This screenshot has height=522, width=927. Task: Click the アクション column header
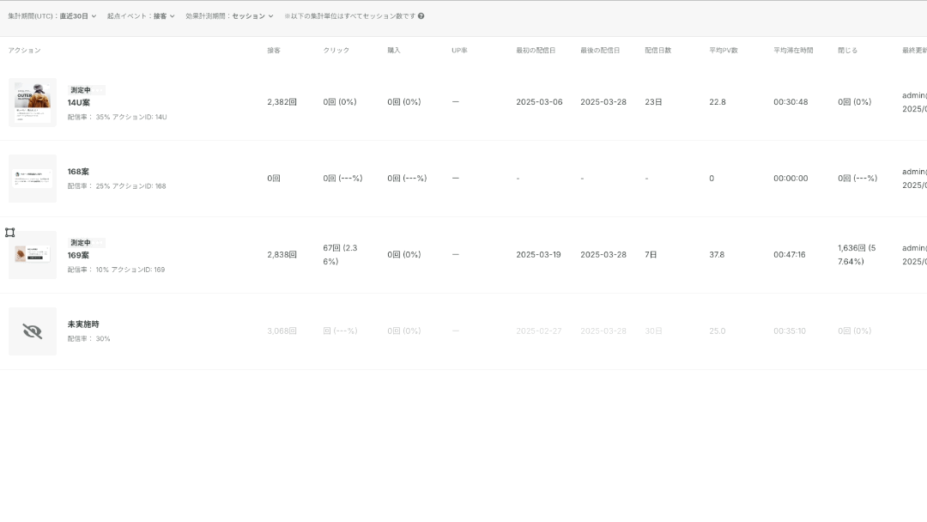click(24, 51)
